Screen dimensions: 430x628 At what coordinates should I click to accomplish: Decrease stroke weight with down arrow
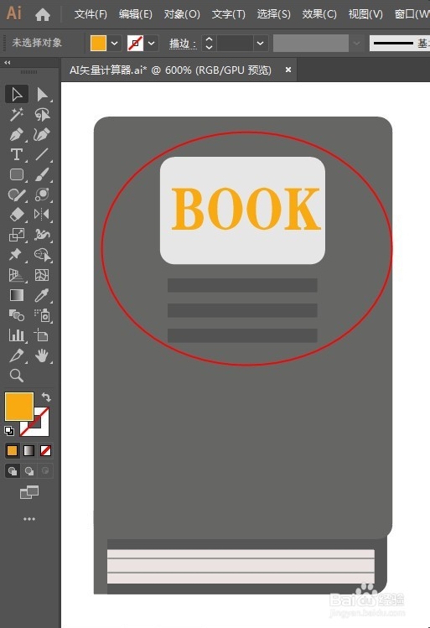coord(209,47)
